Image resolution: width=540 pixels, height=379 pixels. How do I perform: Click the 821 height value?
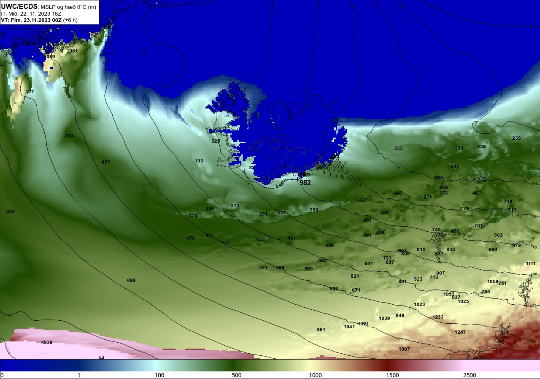(x=355, y=276)
